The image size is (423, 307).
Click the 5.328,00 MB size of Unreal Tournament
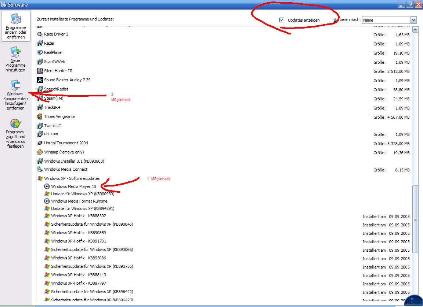(x=398, y=144)
